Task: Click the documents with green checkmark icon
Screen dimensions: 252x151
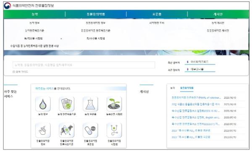Action: click(66, 104)
